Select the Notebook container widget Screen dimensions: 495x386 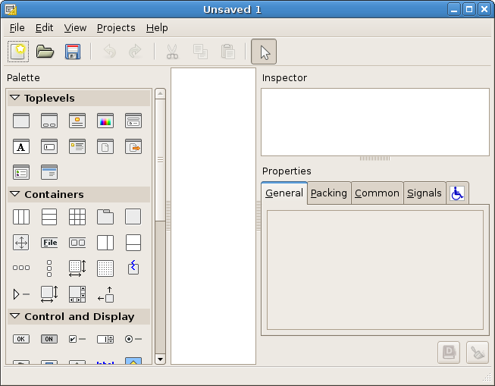pos(105,217)
